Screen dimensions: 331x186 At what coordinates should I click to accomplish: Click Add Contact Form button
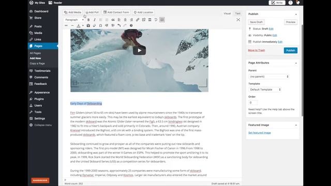(x=116, y=12)
